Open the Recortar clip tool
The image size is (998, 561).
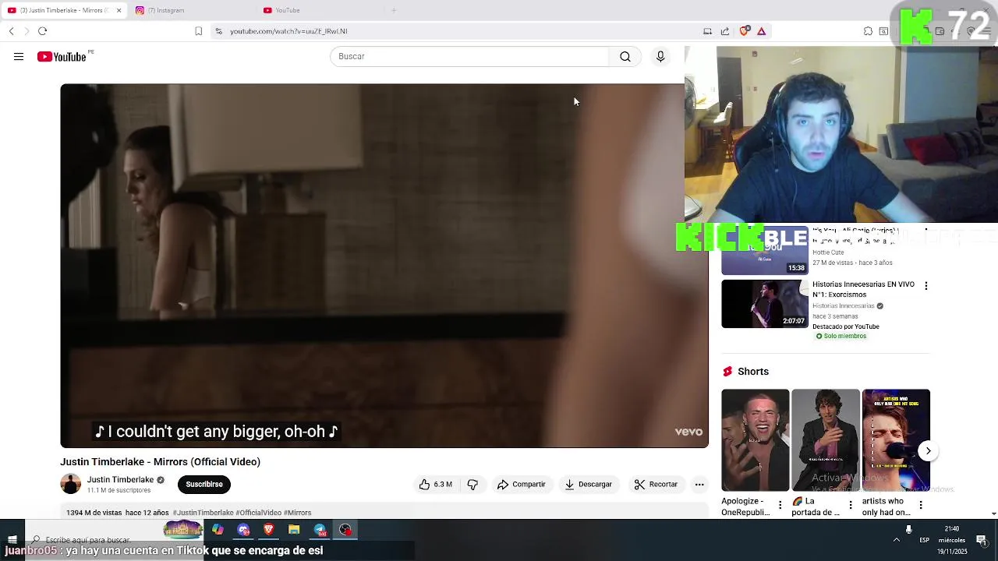656,485
